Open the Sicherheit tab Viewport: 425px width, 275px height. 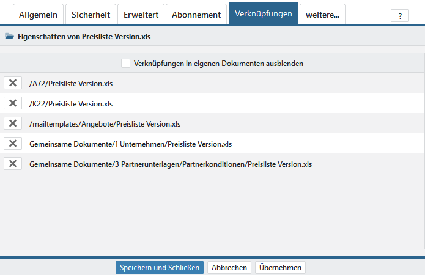(91, 14)
